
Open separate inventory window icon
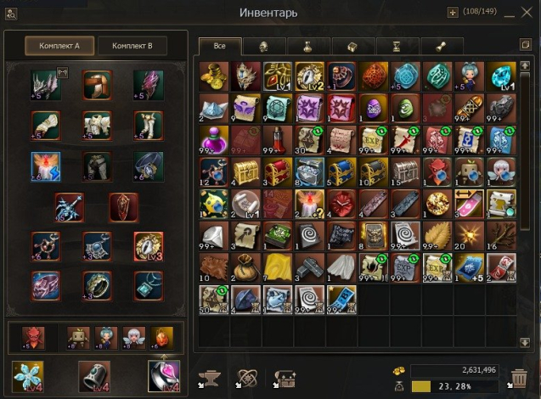tap(526, 44)
